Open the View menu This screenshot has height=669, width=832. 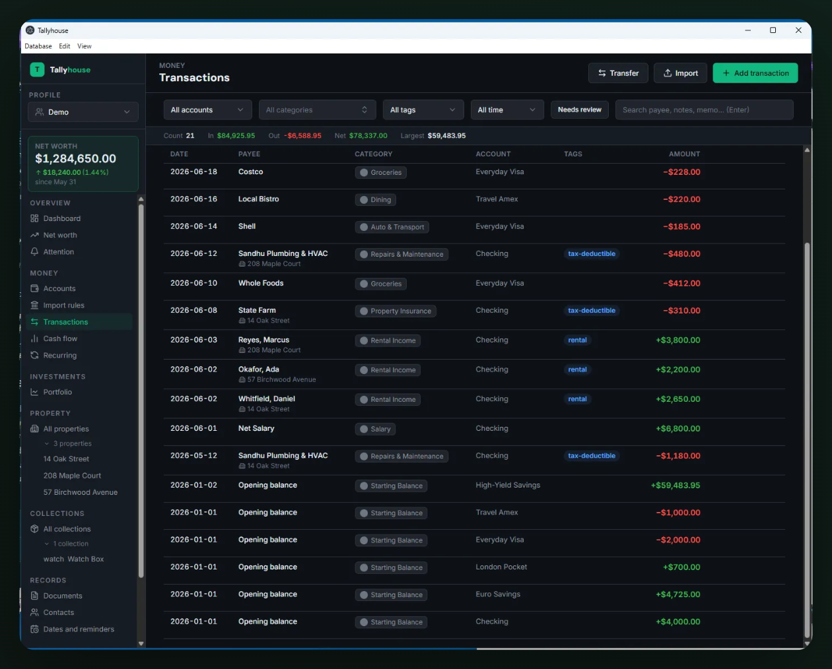click(85, 46)
